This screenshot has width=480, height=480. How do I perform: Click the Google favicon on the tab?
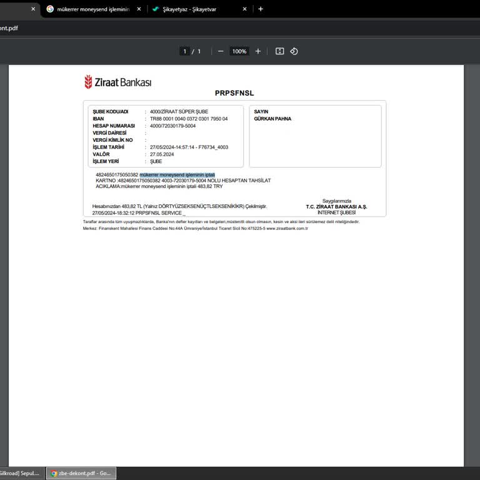point(50,9)
